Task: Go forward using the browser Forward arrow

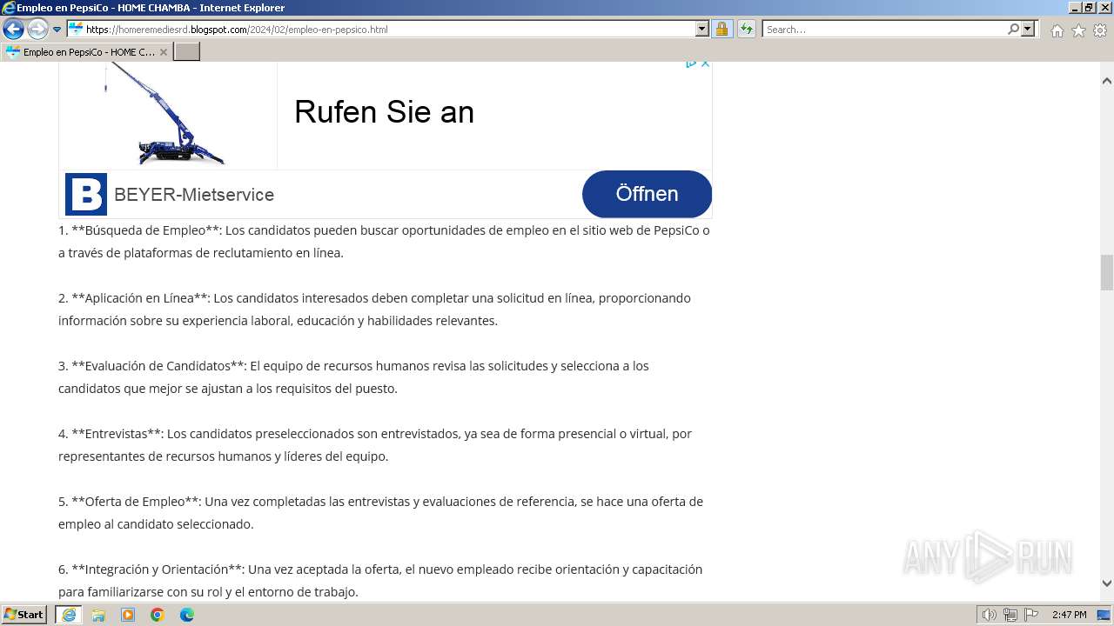Action: click(37, 29)
